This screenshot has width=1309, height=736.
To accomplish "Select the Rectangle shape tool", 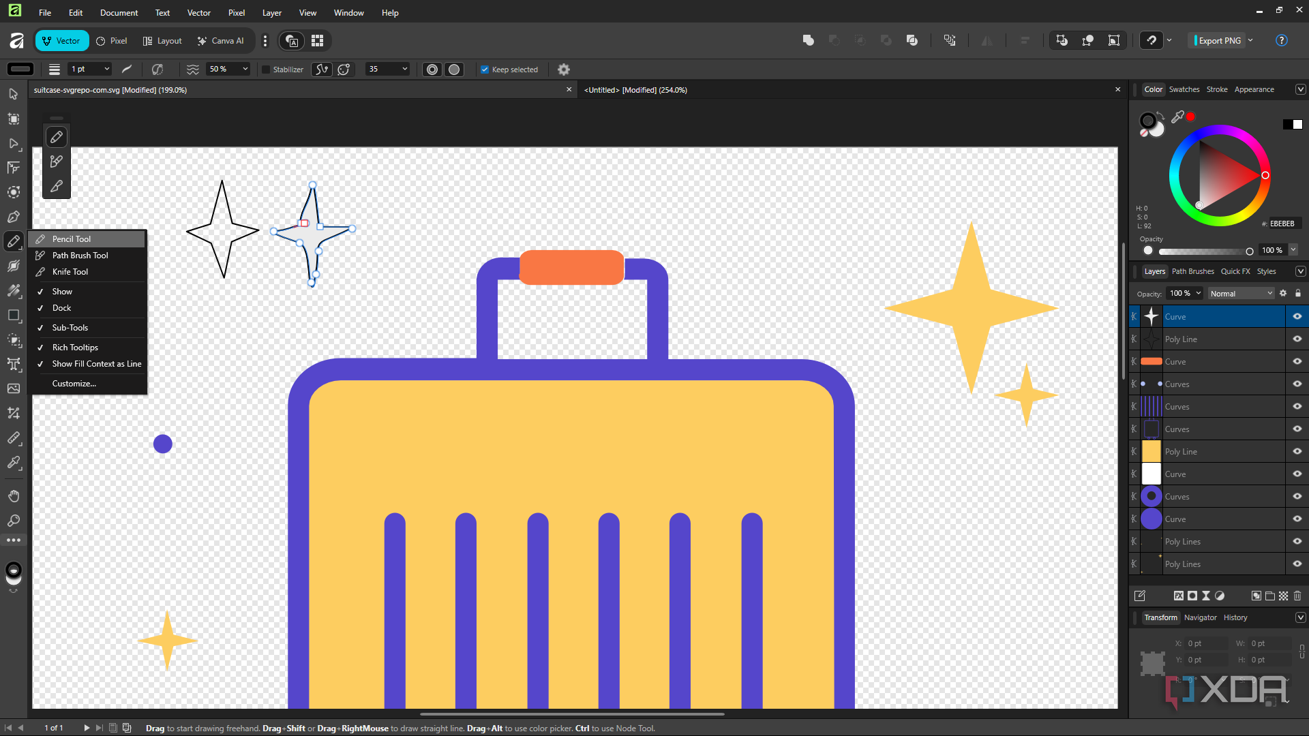I will 13,315.
